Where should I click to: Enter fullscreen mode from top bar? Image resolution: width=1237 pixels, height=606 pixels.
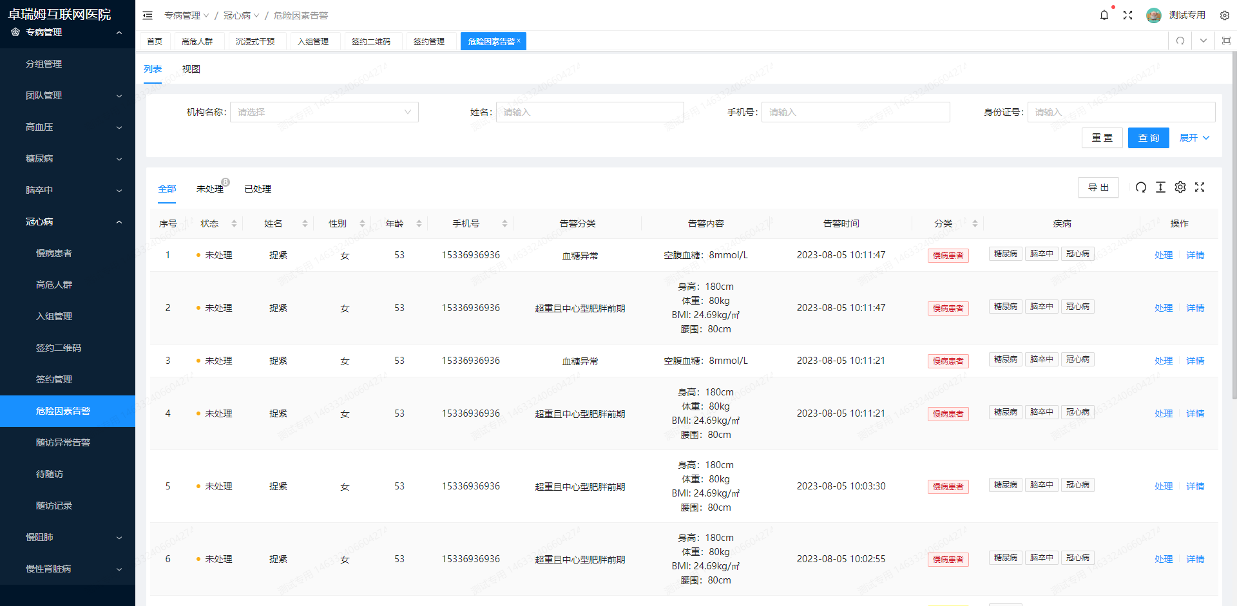1127,15
